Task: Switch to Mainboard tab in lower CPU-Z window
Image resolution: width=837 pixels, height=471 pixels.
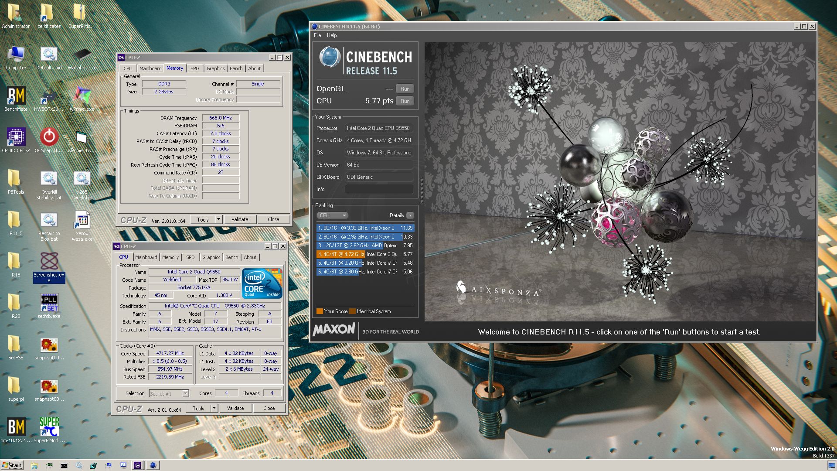Action: click(x=146, y=257)
